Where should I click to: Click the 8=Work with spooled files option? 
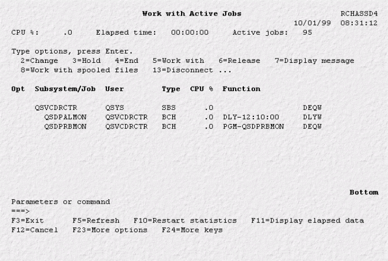pos(79,70)
